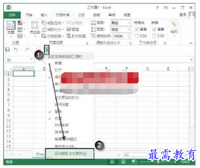This screenshot has width=200, height=168.
Task: Switch to the Insert (插入) tab
Action: [44, 15]
